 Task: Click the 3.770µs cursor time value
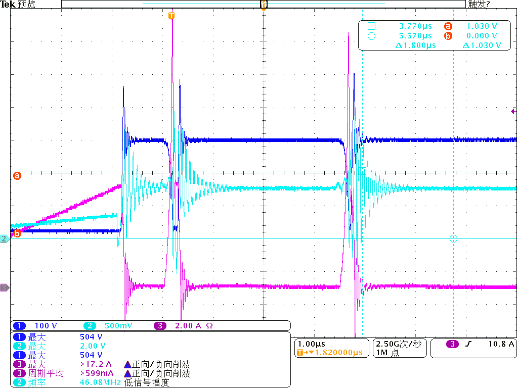pos(415,26)
